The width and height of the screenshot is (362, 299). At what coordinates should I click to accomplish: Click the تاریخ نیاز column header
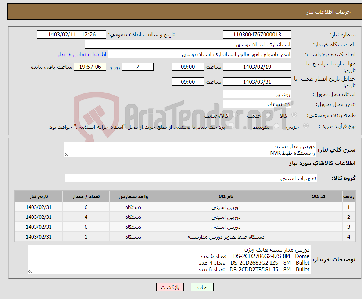pos(39,197)
